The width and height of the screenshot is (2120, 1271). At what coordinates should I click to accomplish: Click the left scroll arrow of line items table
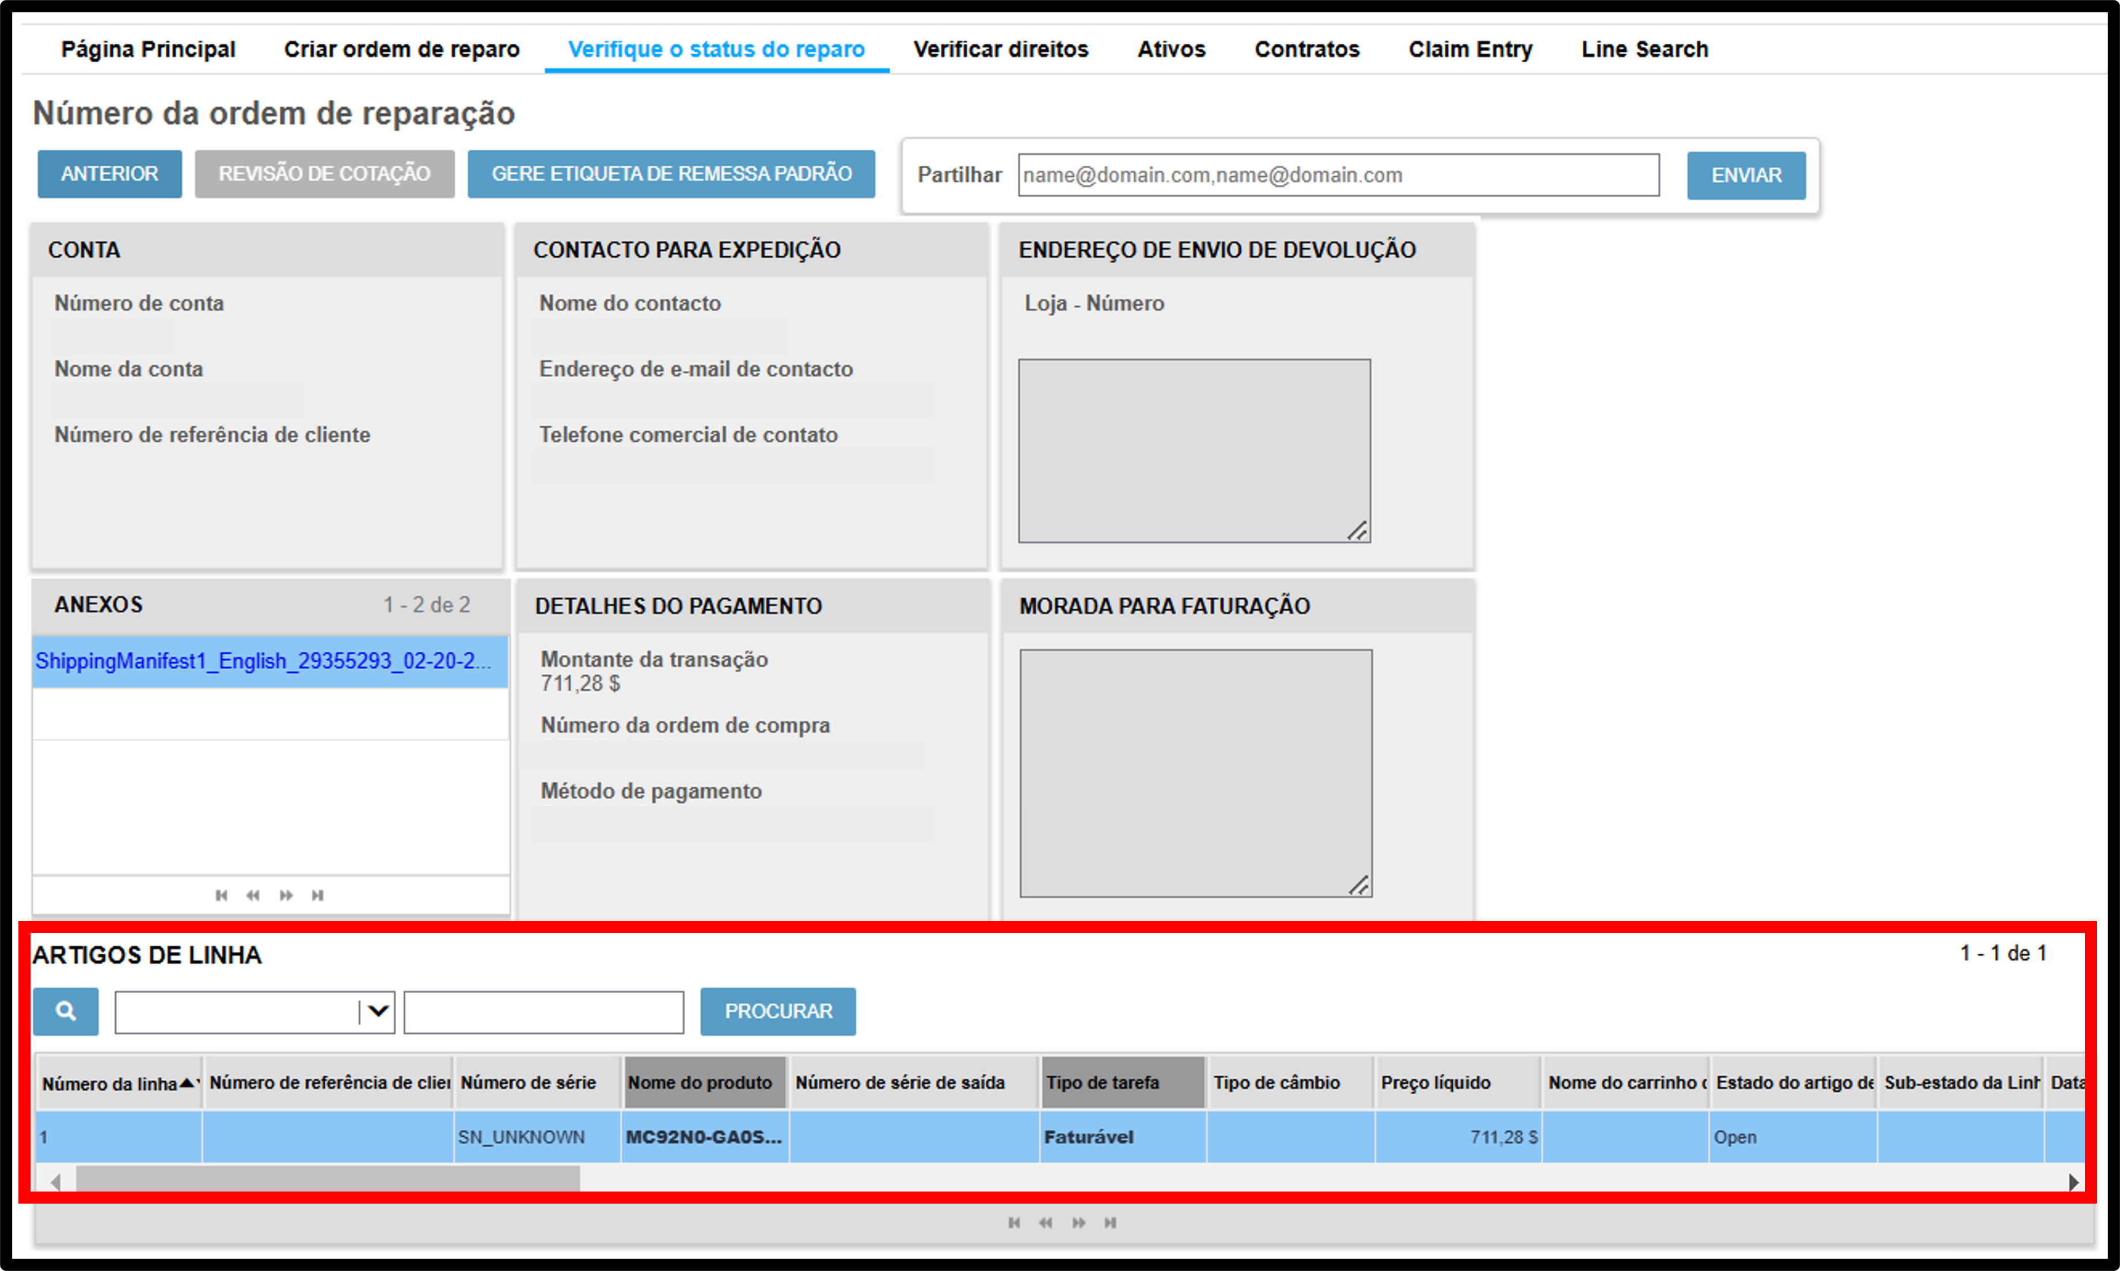56,1182
